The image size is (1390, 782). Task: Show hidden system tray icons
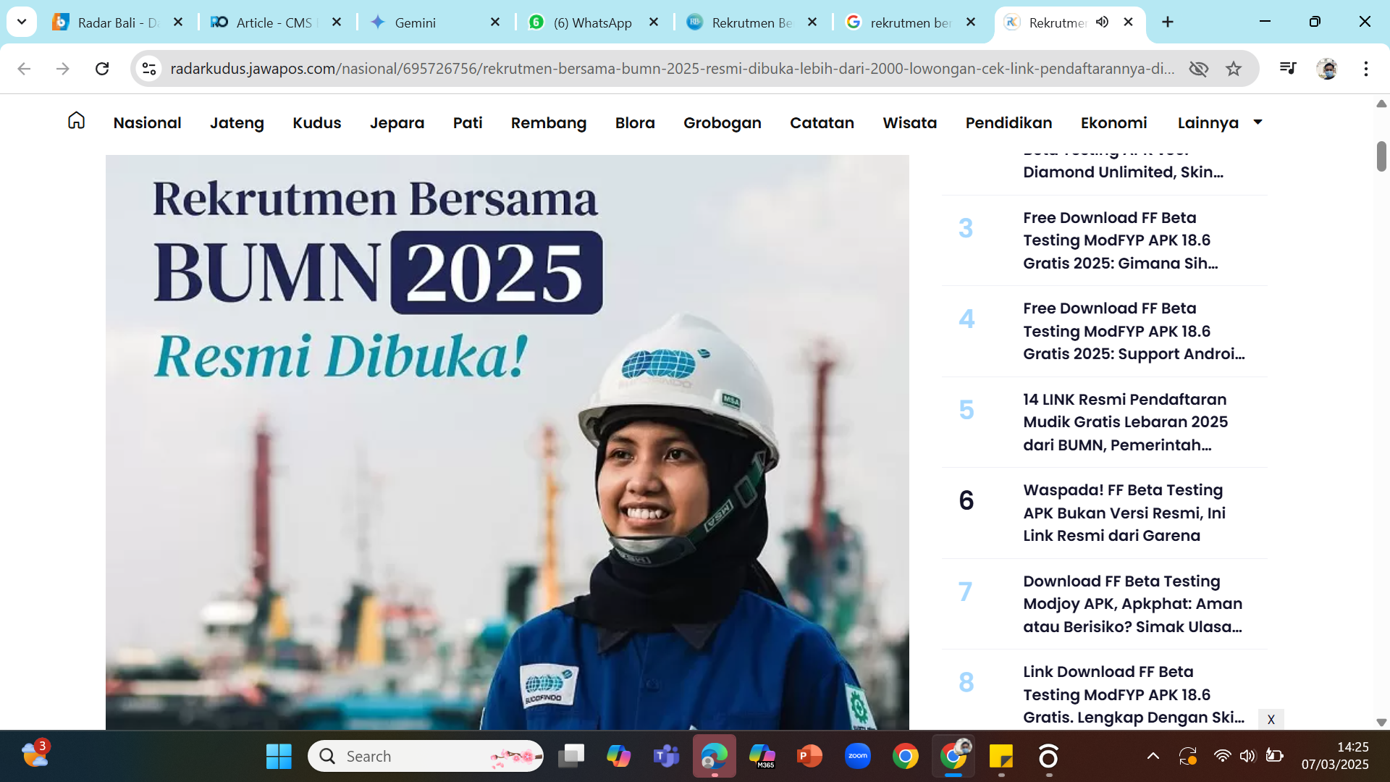click(1153, 757)
